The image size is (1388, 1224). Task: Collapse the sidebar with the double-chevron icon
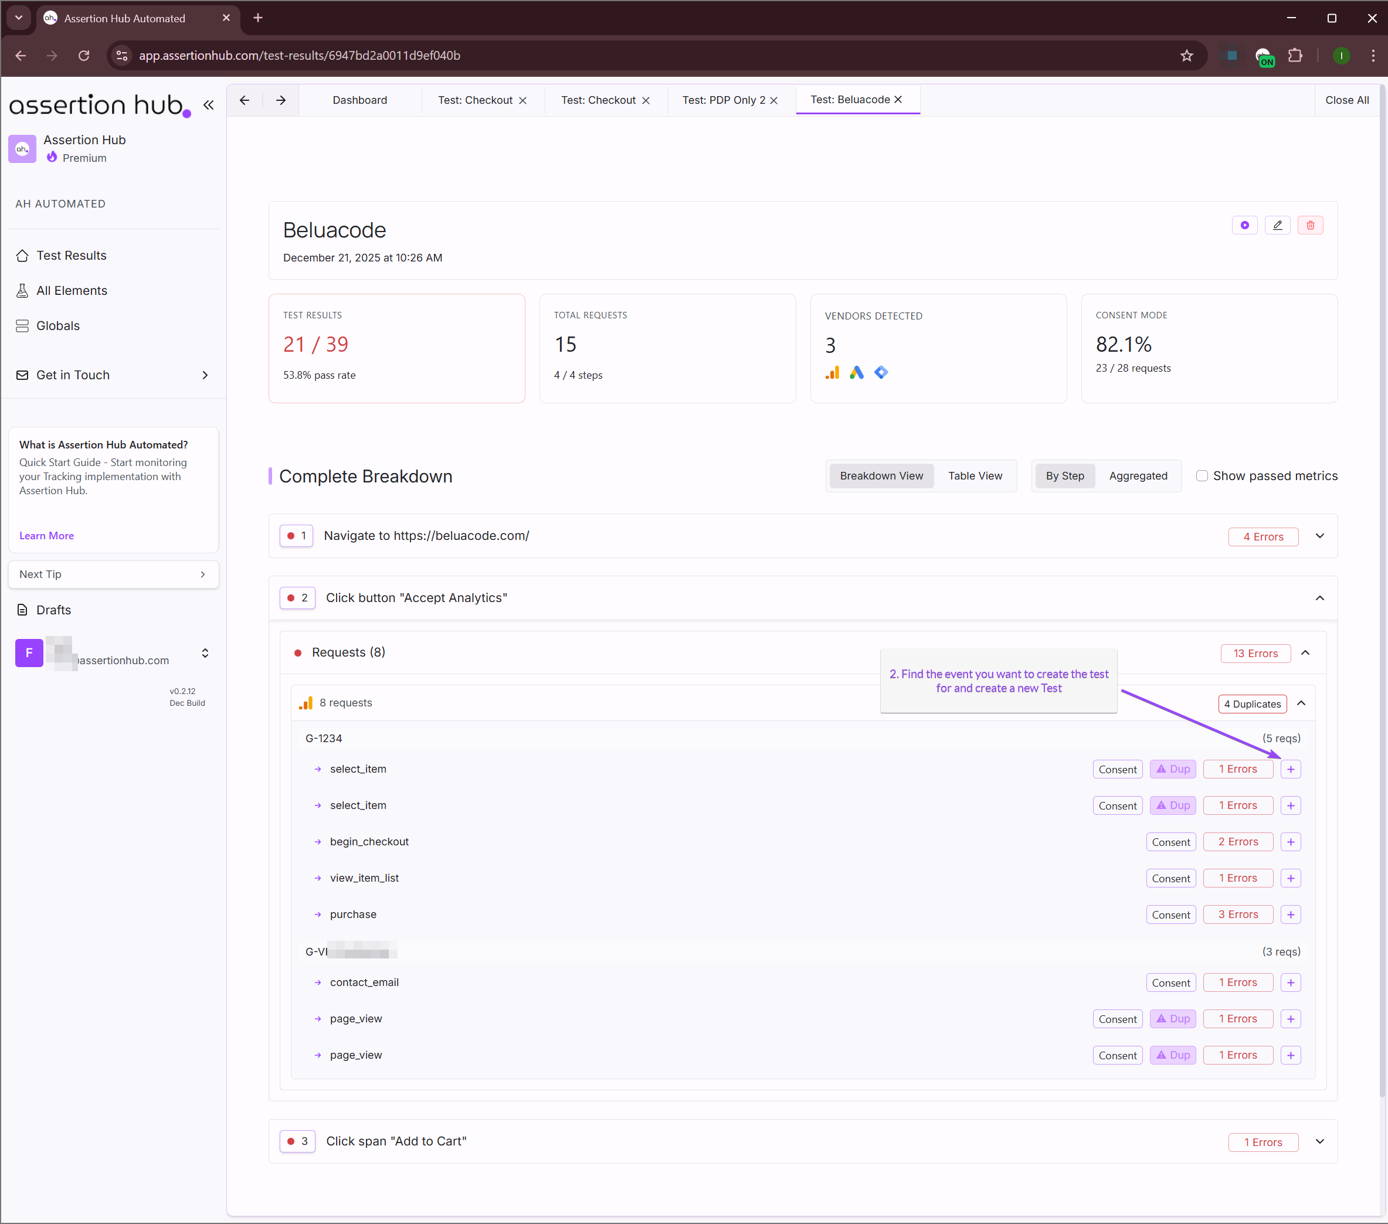(209, 106)
